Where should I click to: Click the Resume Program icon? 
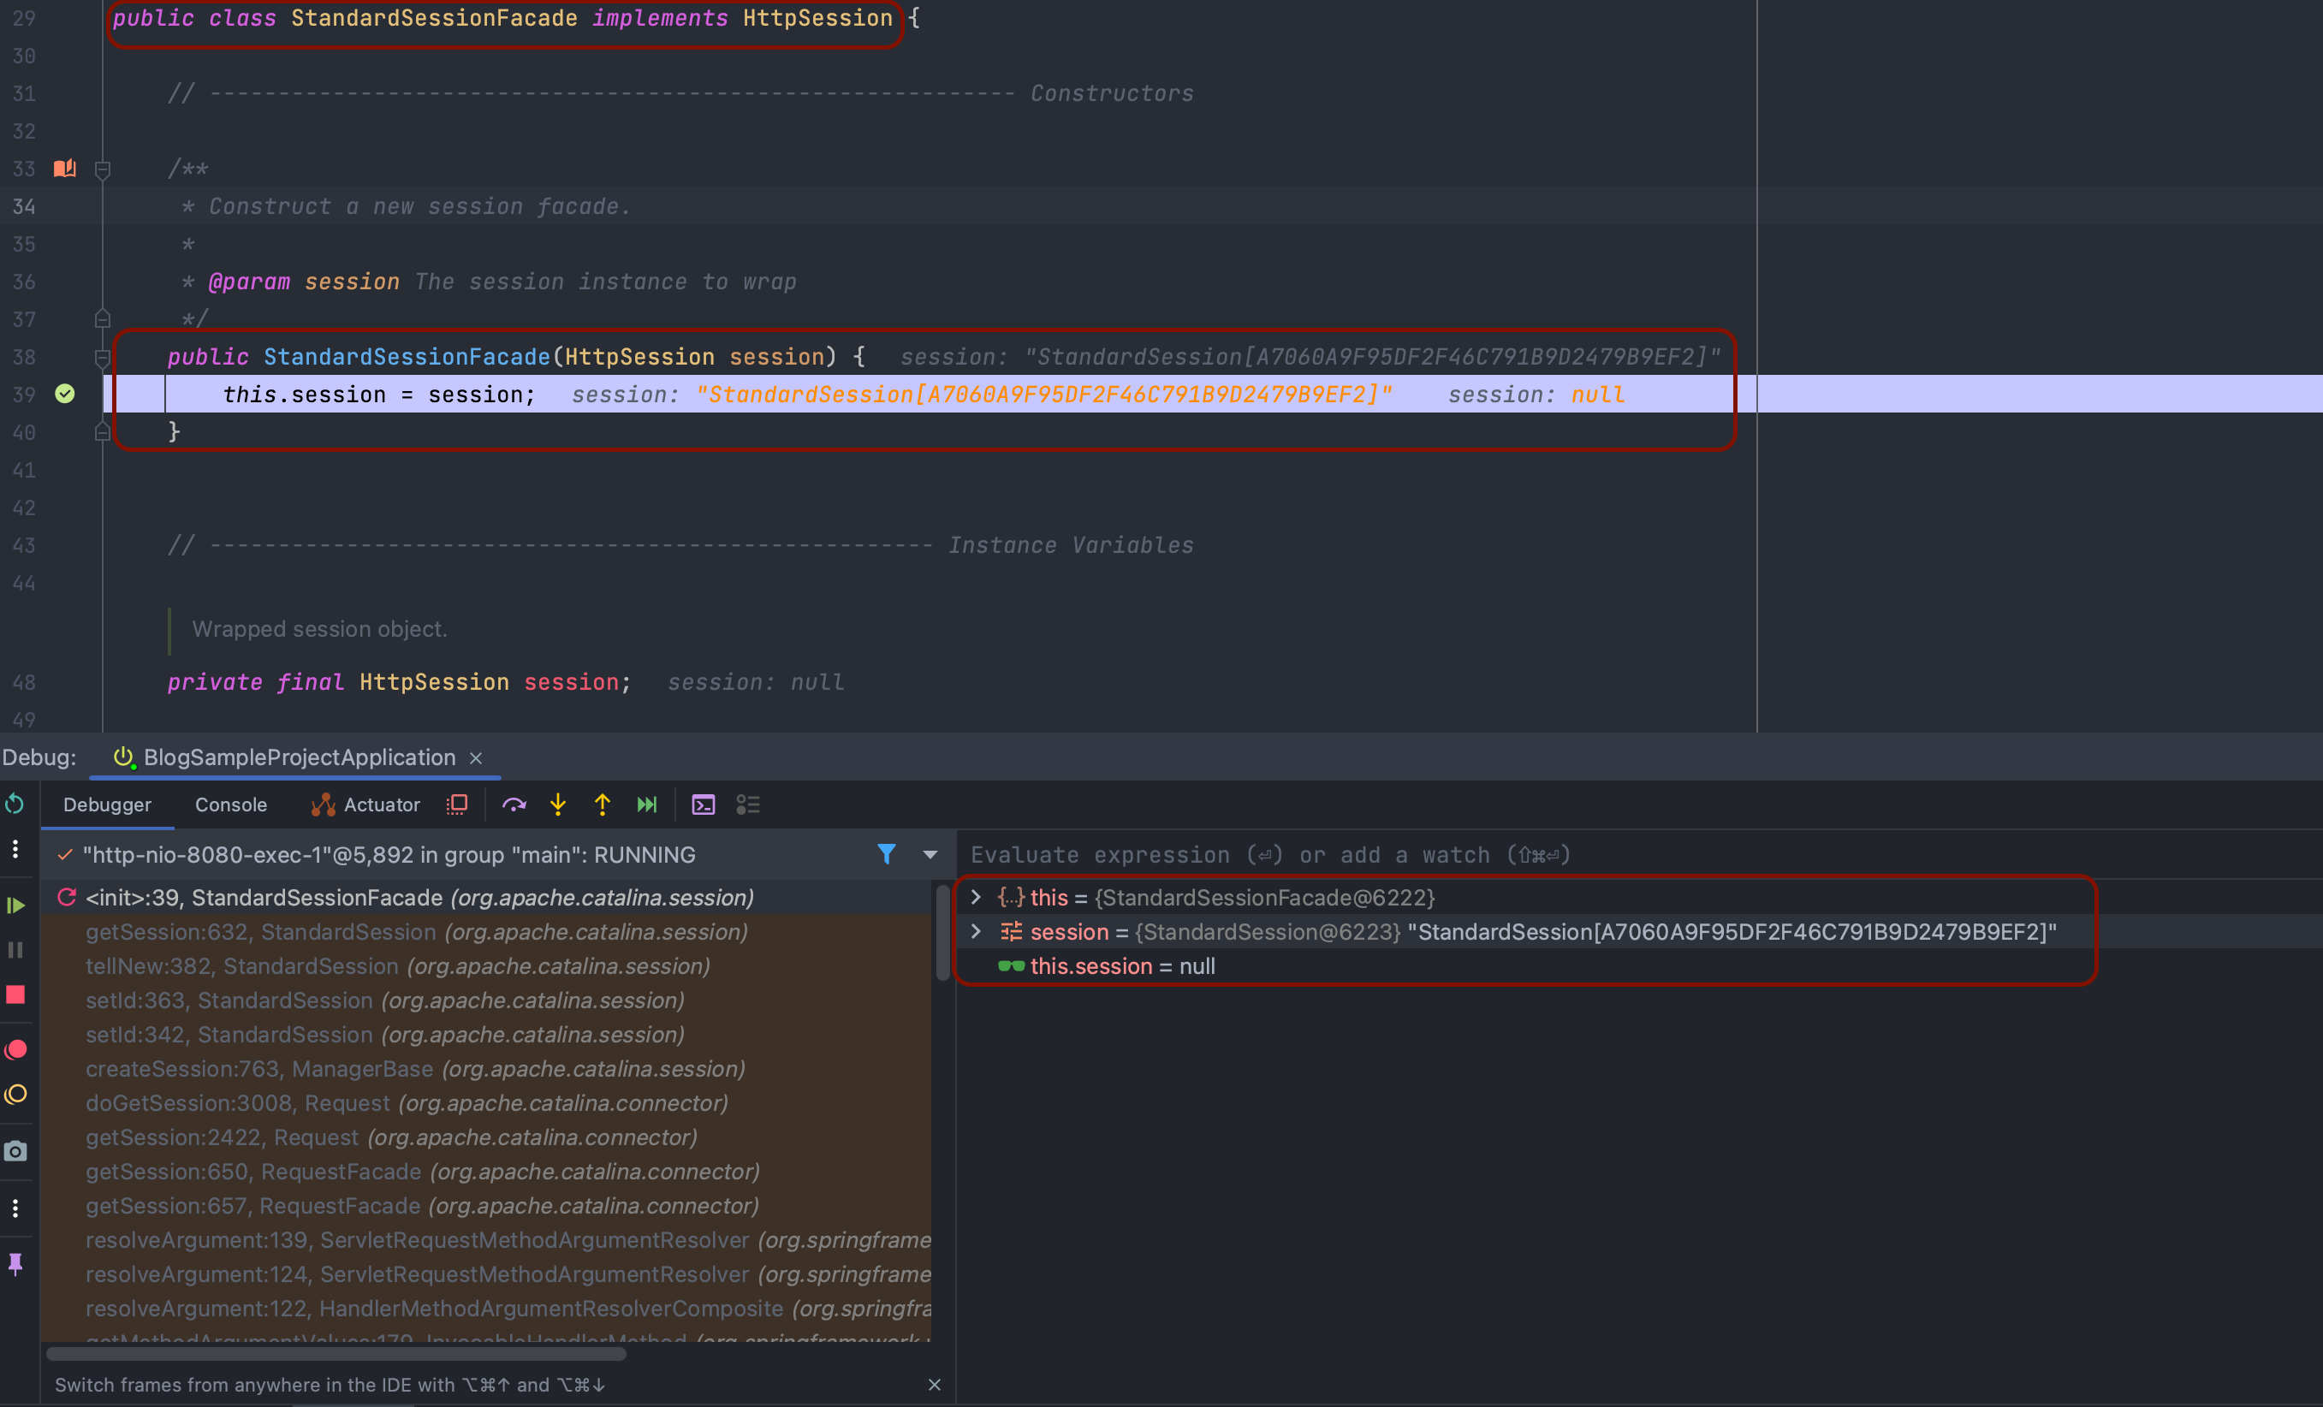pos(16,905)
